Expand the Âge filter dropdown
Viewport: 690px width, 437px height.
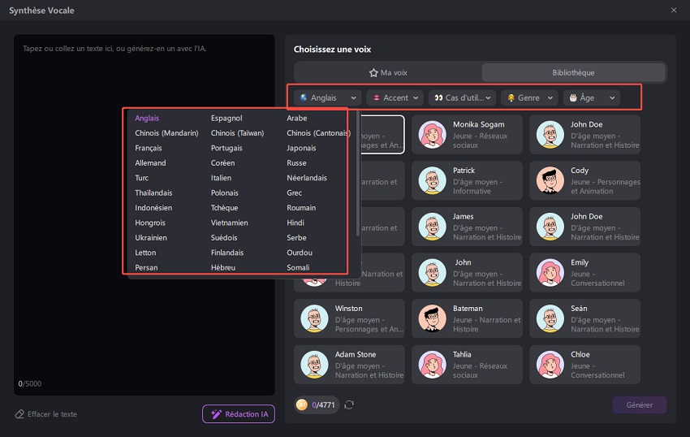click(x=592, y=97)
